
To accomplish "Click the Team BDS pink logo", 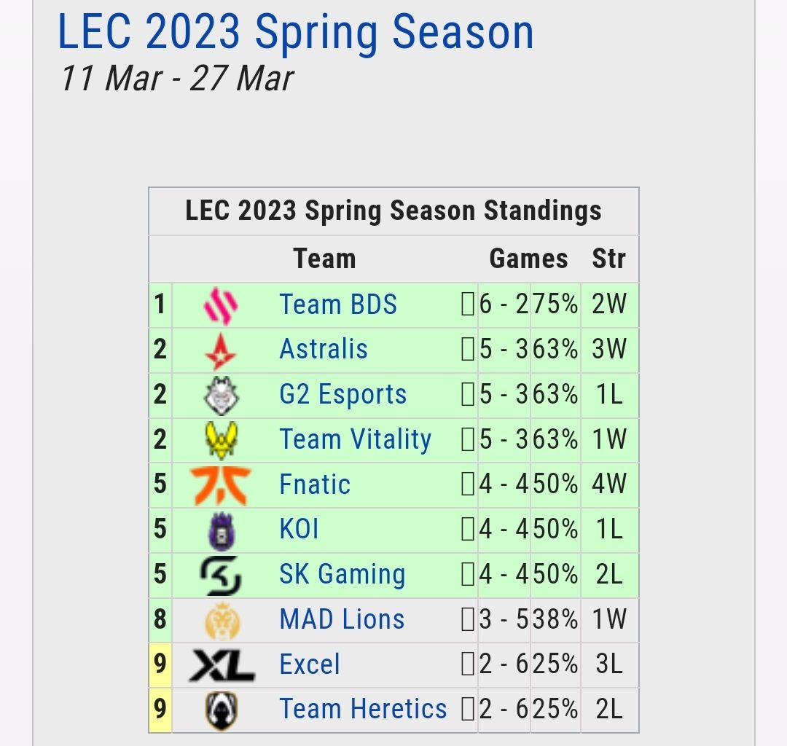I will (x=221, y=305).
